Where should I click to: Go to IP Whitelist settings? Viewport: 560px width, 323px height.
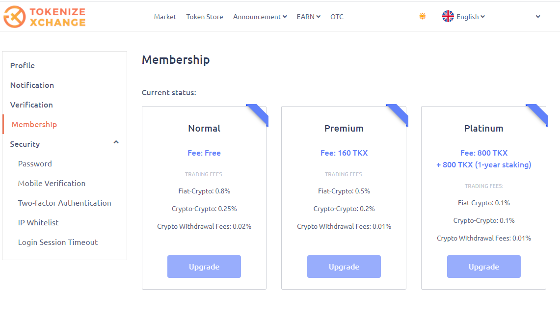coord(38,222)
